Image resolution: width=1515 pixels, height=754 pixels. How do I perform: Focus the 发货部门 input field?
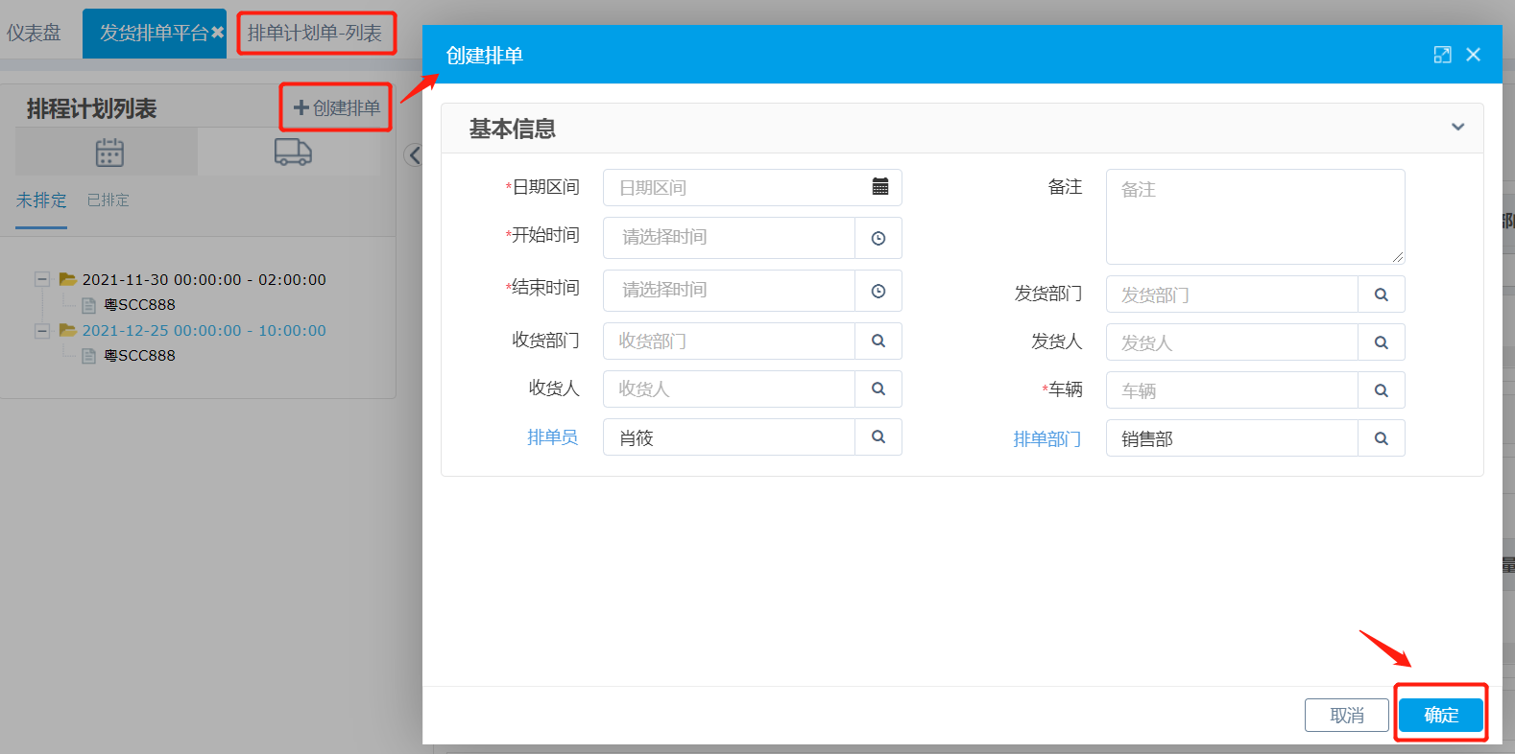[1233, 295]
